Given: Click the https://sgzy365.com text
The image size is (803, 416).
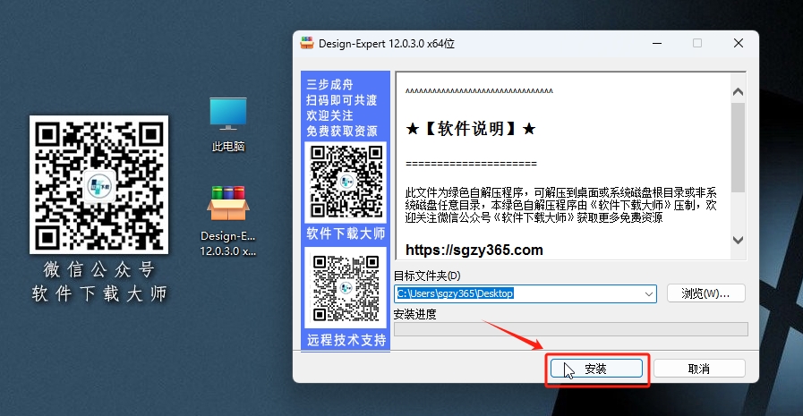Looking at the screenshot, I should 474,250.
